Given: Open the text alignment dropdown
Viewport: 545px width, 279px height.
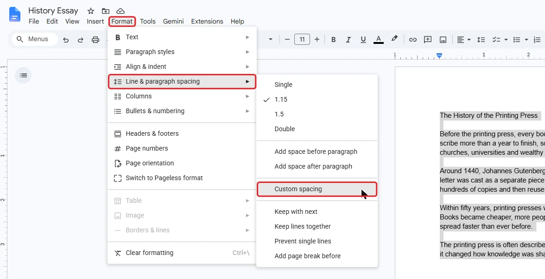Looking at the screenshot, I should pos(463,40).
